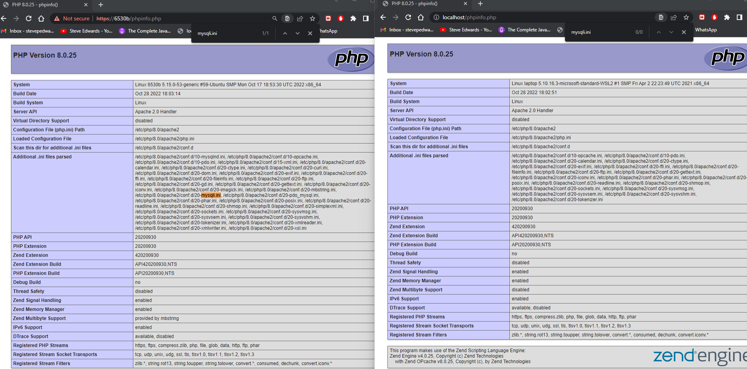Click the red hand ad-blocker extension in left browser
Image resolution: width=747 pixels, height=369 pixels.
pos(341,18)
